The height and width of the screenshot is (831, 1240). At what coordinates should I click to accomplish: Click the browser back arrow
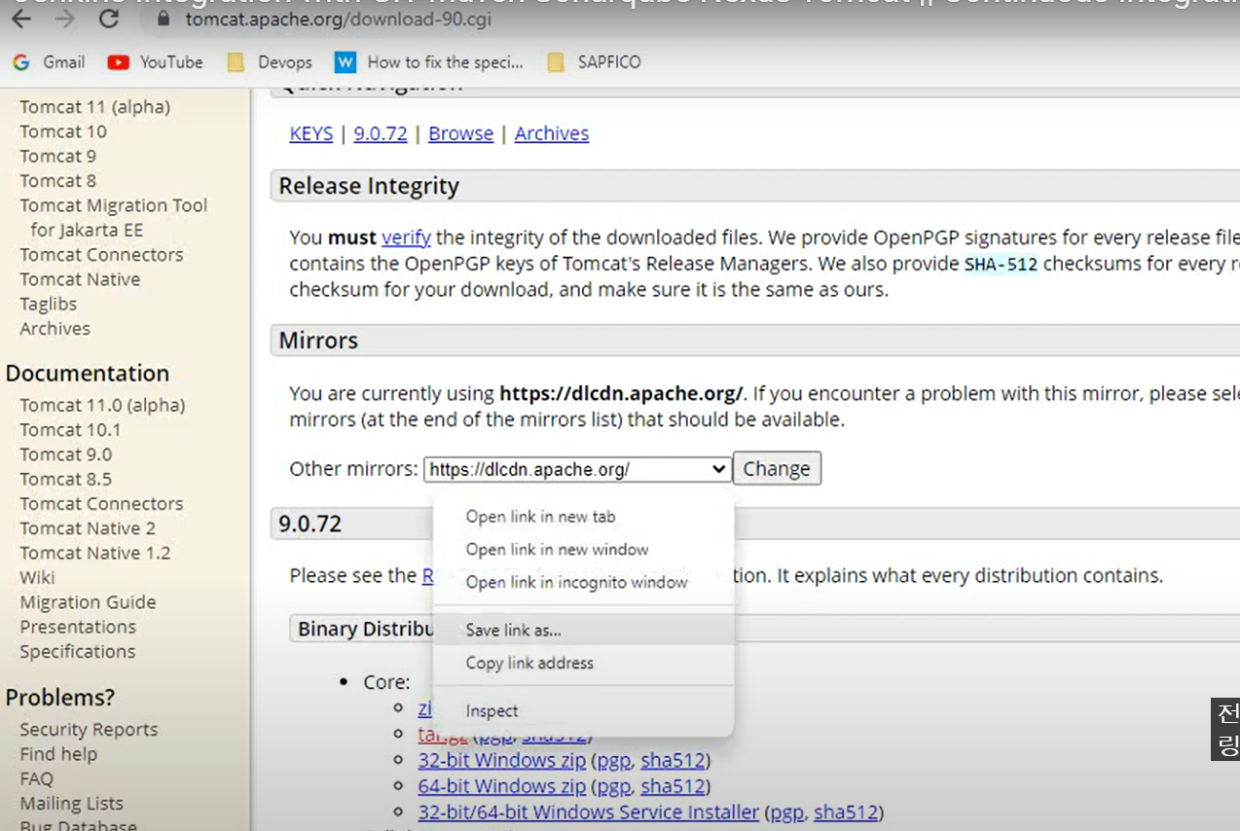pos(20,18)
